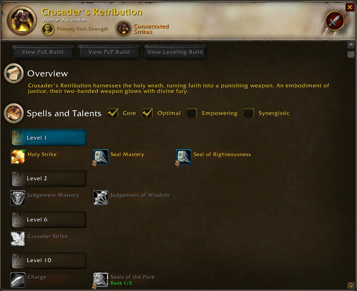
Task: Click the Holy Strike spell icon
Action: pos(18,157)
